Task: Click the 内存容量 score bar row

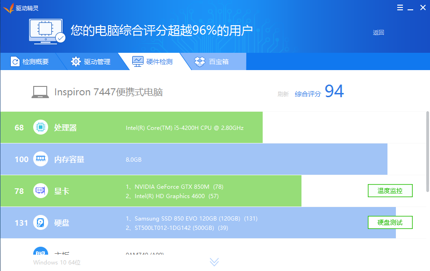Action: click(x=234, y=159)
